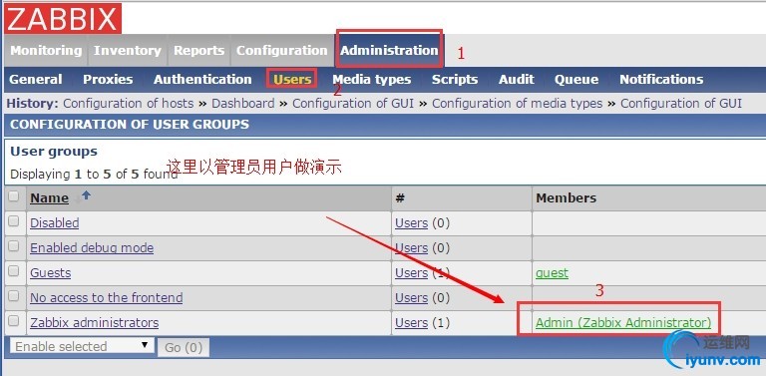Sort table by Name column header
The image size is (766, 376).
[x=49, y=197]
